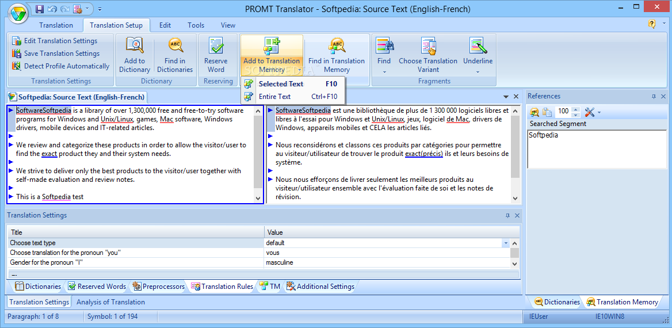Pin the Translation Settings panel
The width and height of the screenshot is (672, 328).
507,216
